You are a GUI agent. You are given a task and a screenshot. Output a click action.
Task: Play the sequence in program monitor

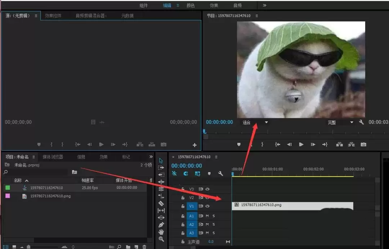(301, 144)
